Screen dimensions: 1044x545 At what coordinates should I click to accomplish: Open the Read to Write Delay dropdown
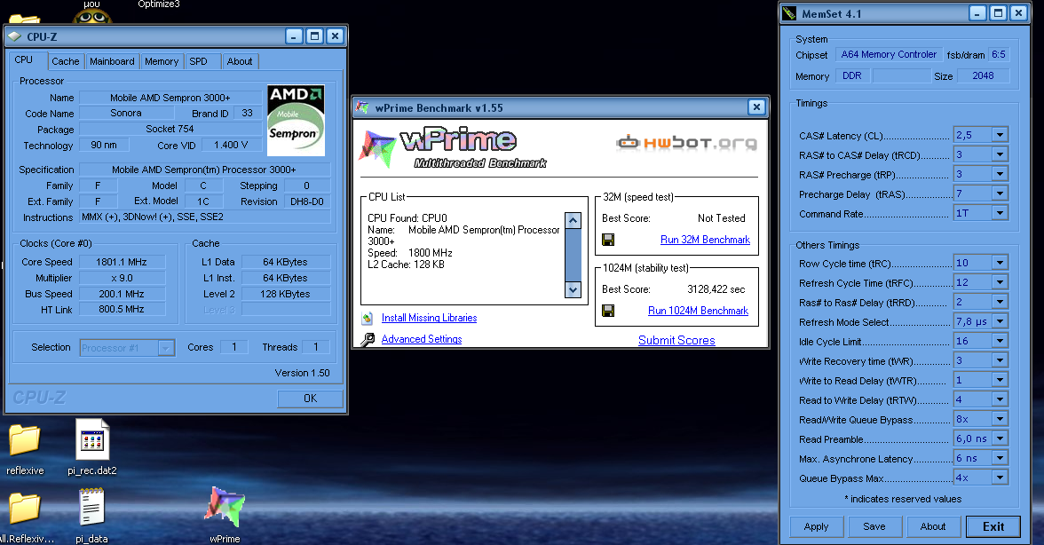pos(1000,399)
